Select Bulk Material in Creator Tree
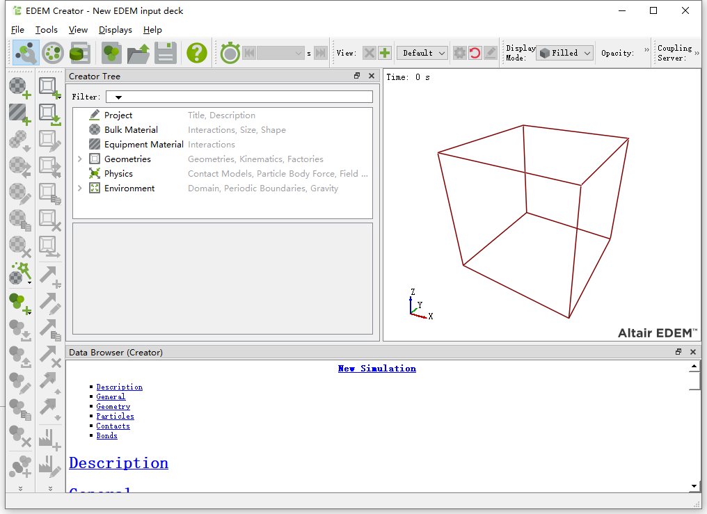The width and height of the screenshot is (707, 514). coord(132,130)
